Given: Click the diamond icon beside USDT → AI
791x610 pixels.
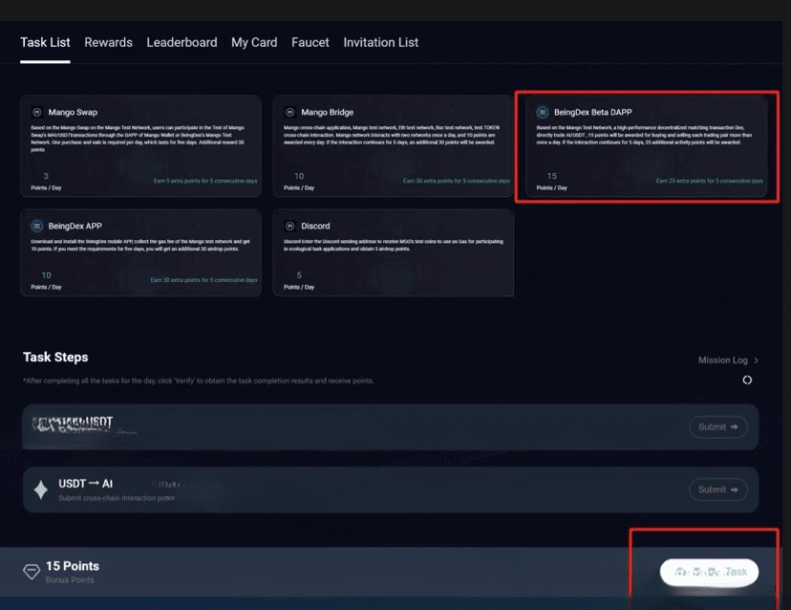Looking at the screenshot, I should tap(41, 490).
